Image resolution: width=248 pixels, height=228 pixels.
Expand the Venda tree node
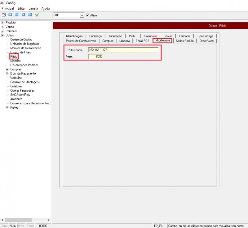pos(2,27)
